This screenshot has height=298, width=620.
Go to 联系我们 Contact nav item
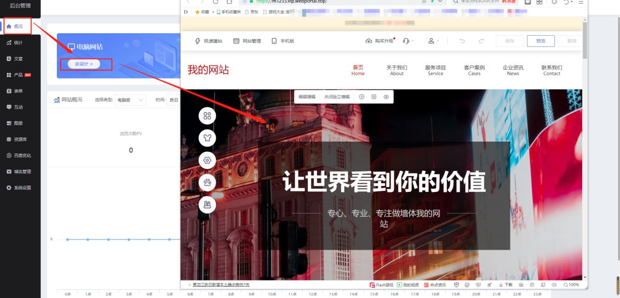tap(551, 70)
